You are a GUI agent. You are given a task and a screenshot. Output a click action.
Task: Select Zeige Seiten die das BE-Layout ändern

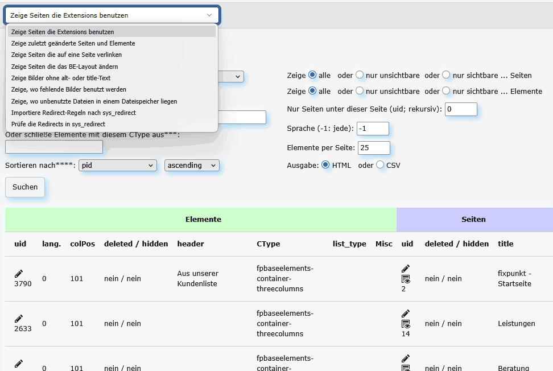pos(112,67)
